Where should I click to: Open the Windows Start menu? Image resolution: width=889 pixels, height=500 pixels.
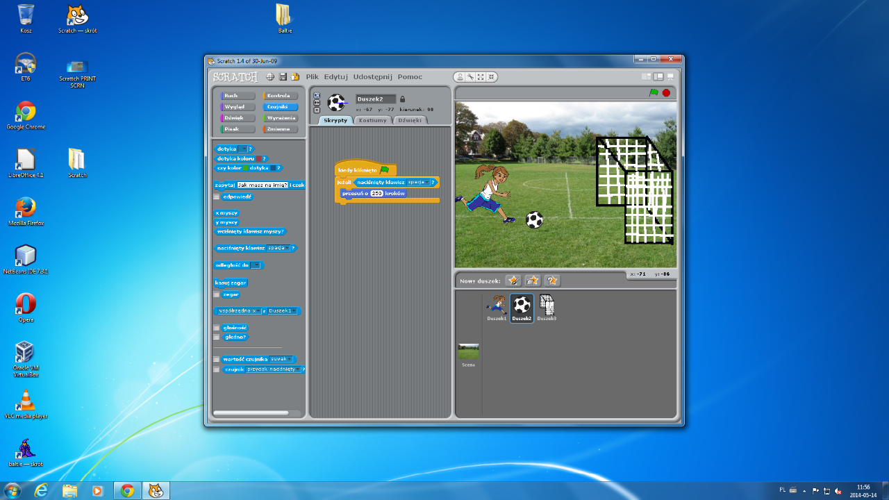pyautogui.click(x=12, y=490)
